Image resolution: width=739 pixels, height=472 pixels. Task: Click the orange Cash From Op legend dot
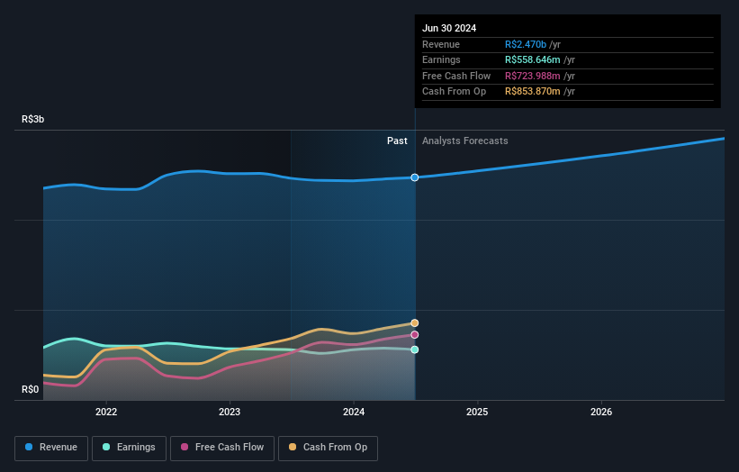point(293,447)
